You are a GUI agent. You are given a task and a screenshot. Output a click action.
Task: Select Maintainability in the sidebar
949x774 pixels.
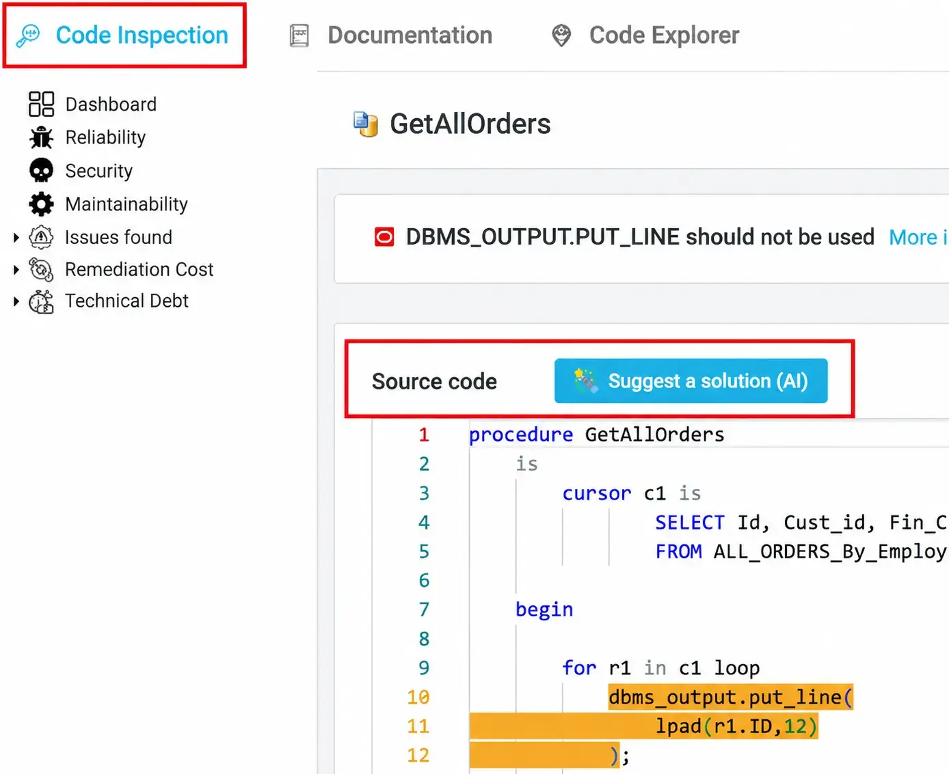[126, 204]
